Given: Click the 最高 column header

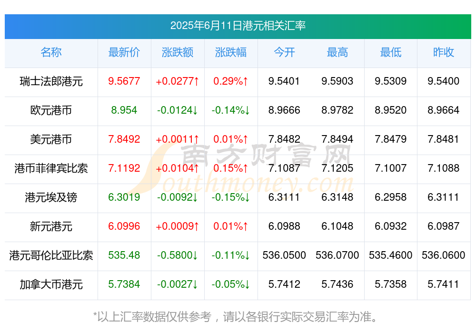Looking at the screenshot, I should [x=337, y=52].
